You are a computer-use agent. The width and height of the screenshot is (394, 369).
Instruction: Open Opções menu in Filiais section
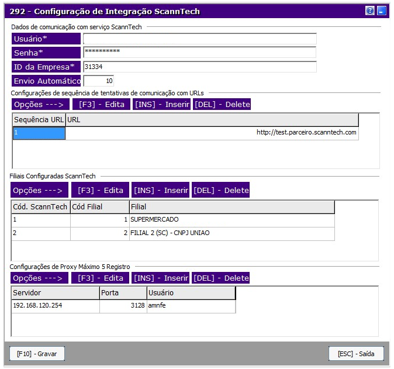(x=37, y=191)
